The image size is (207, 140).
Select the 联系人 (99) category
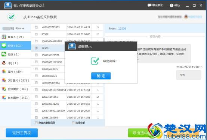tap(15, 37)
